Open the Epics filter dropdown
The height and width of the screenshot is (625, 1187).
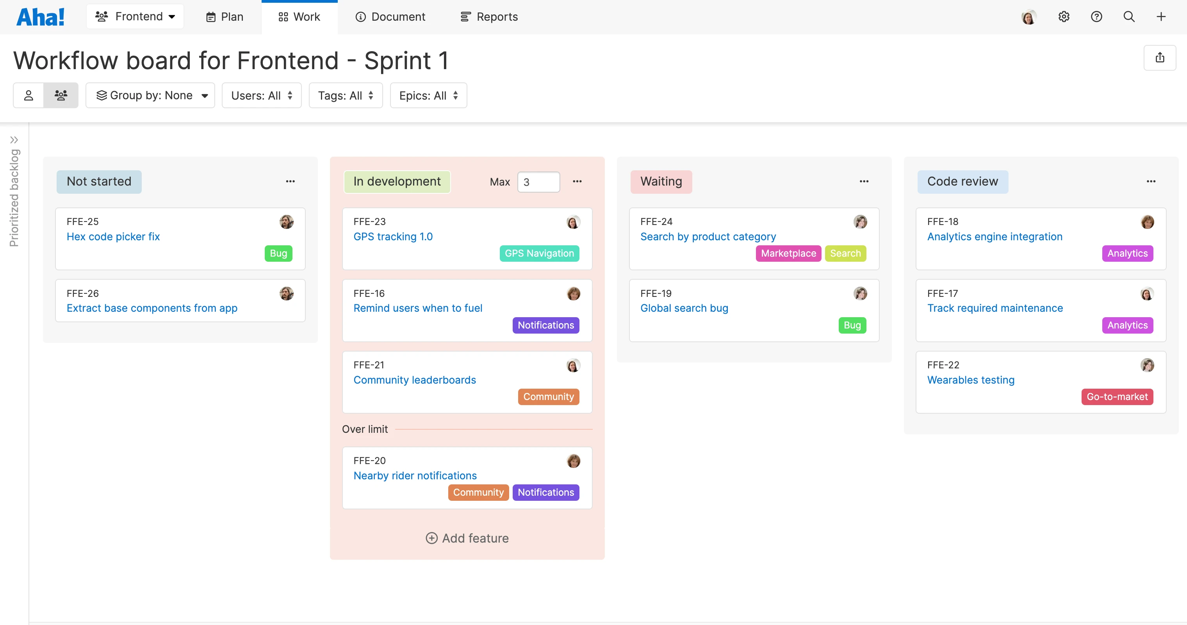[x=428, y=95]
